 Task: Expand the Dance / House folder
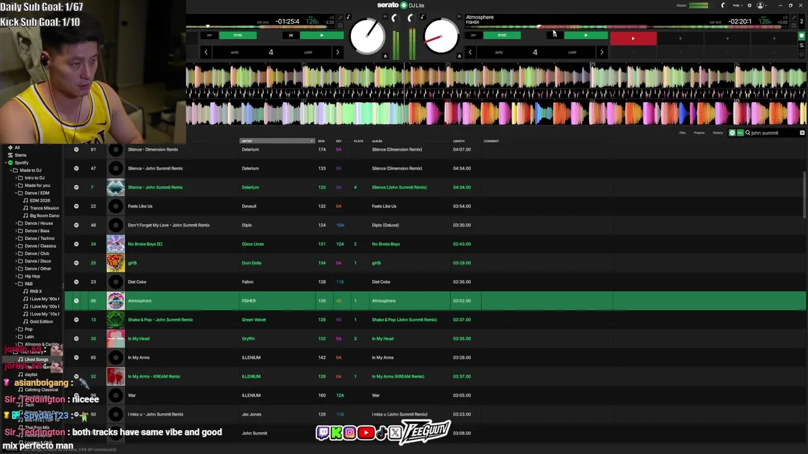point(15,223)
